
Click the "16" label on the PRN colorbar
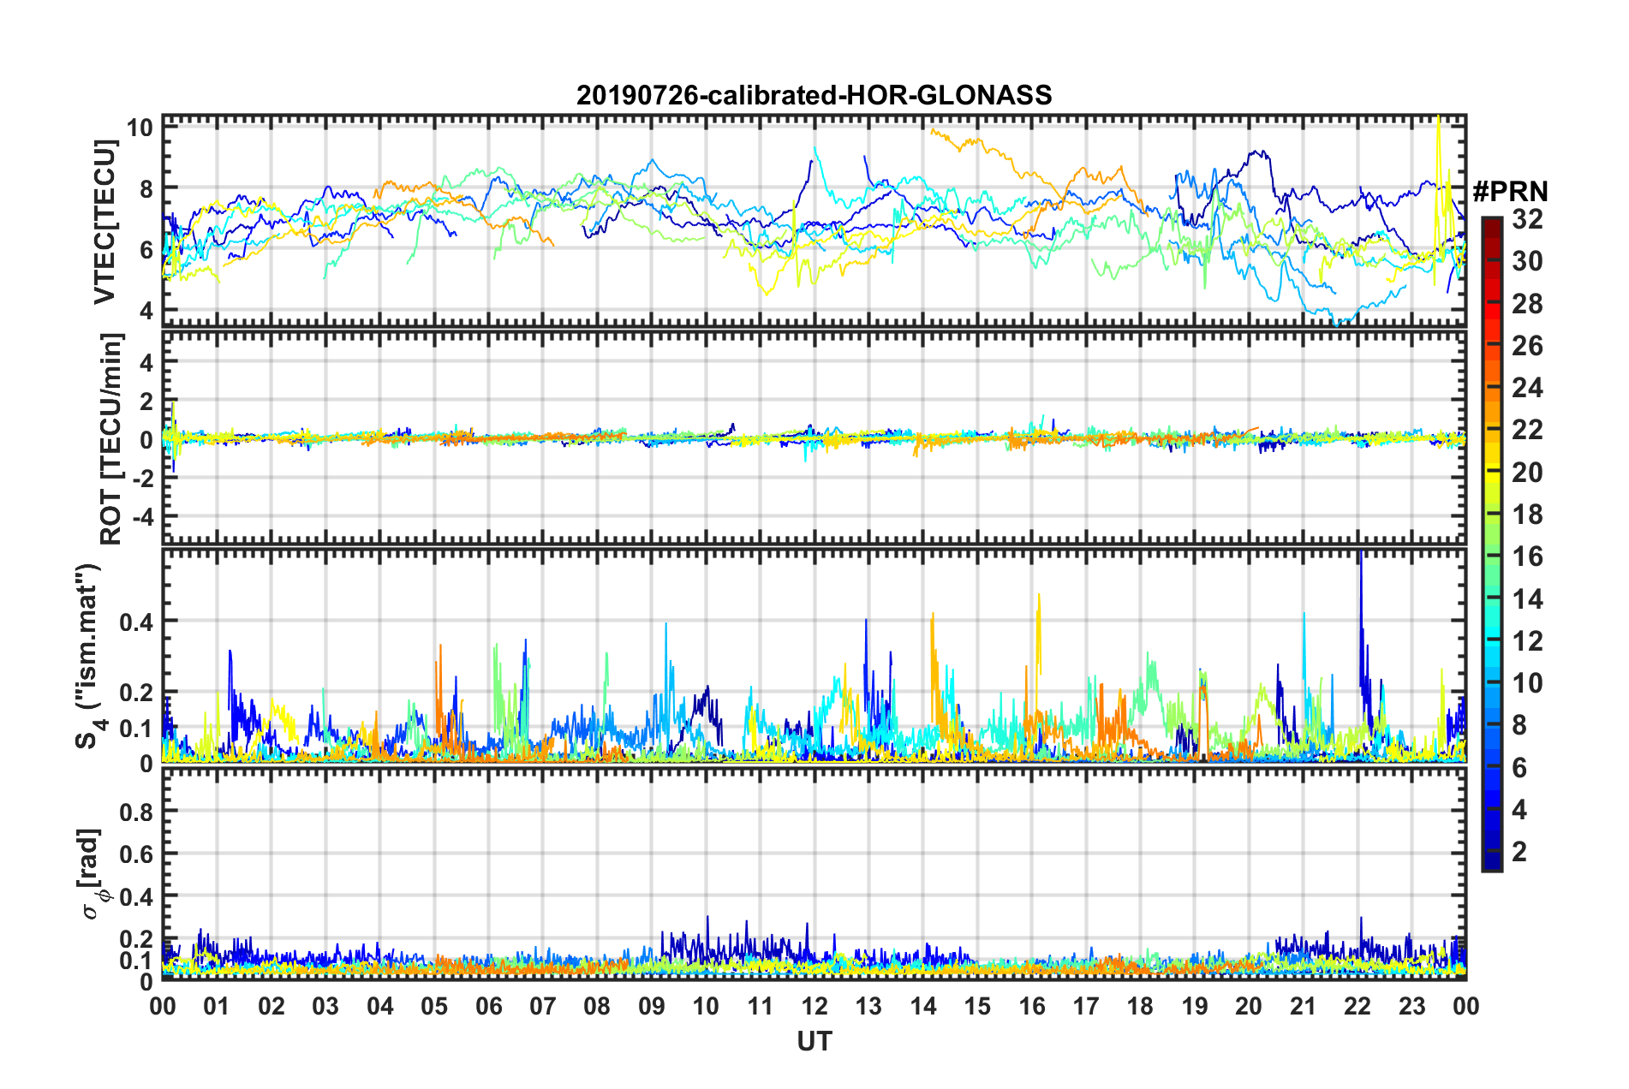pyautogui.click(x=1527, y=556)
